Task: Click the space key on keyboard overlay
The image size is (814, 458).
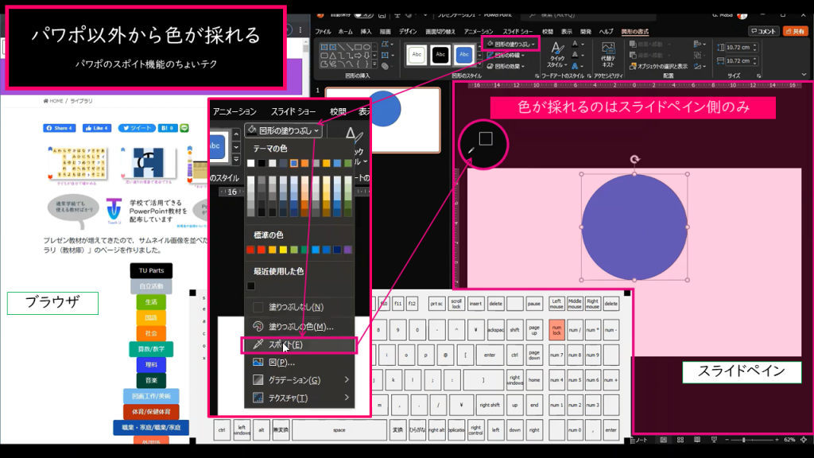Action: pyautogui.click(x=339, y=430)
